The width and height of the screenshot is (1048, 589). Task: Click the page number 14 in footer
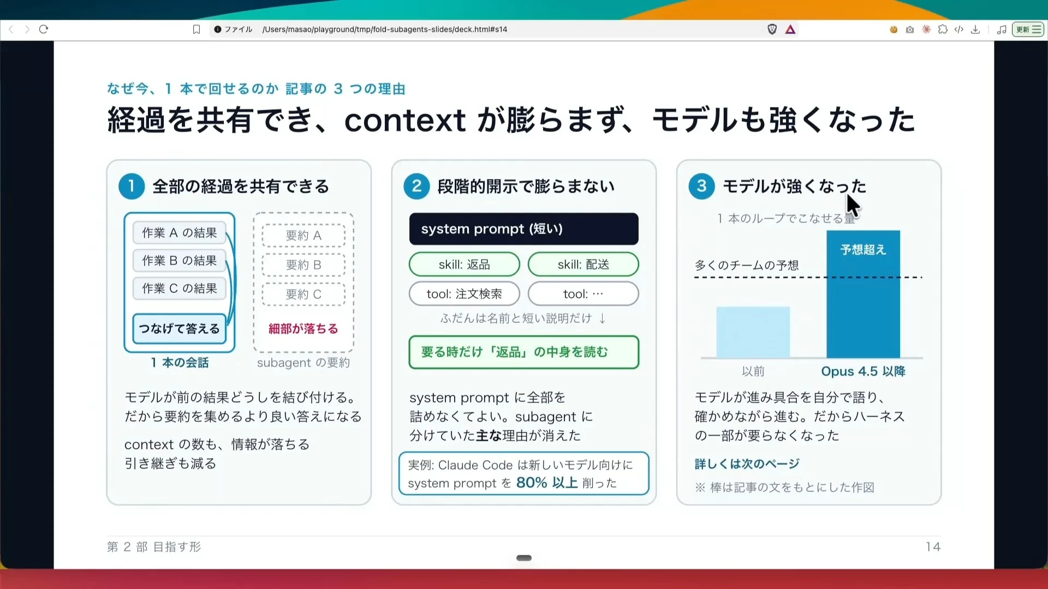pos(933,547)
